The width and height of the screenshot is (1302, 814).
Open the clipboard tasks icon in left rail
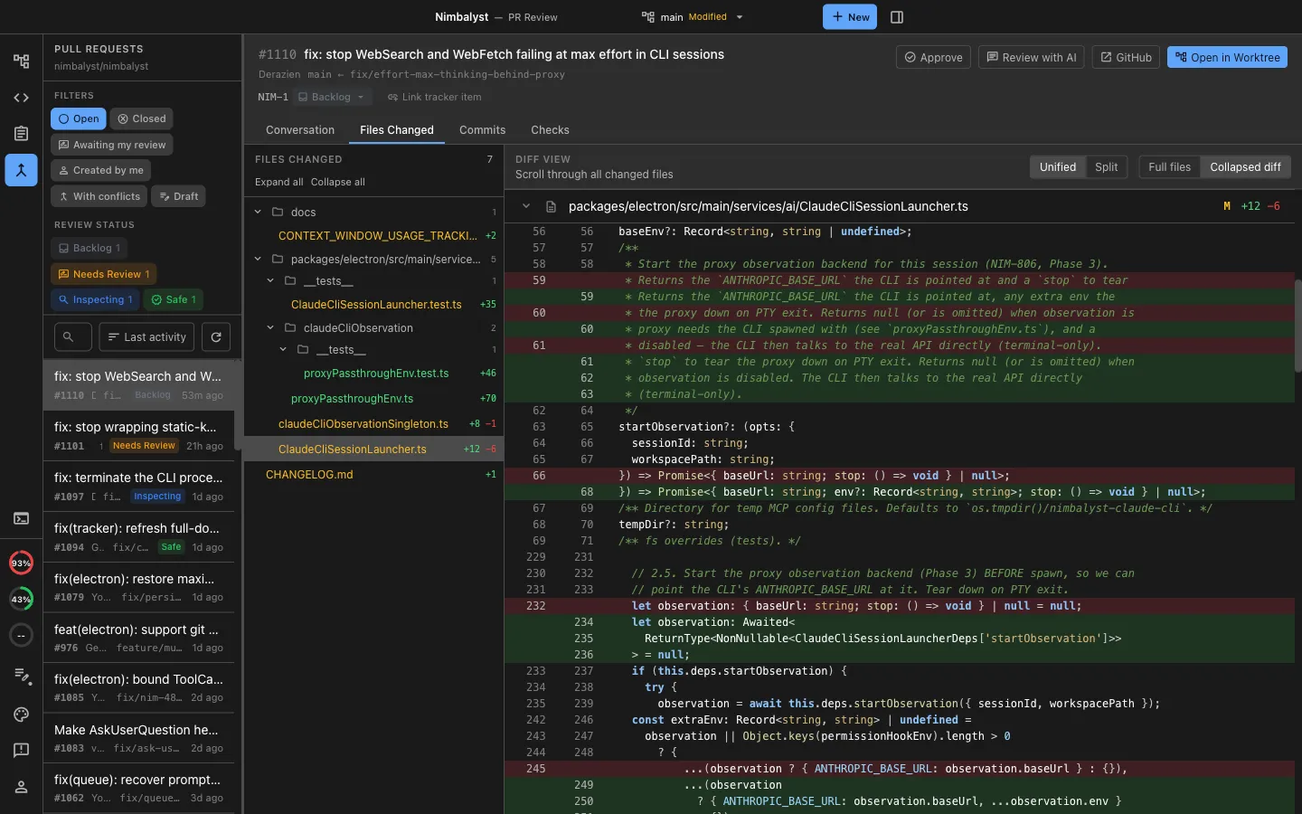tap(21, 134)
